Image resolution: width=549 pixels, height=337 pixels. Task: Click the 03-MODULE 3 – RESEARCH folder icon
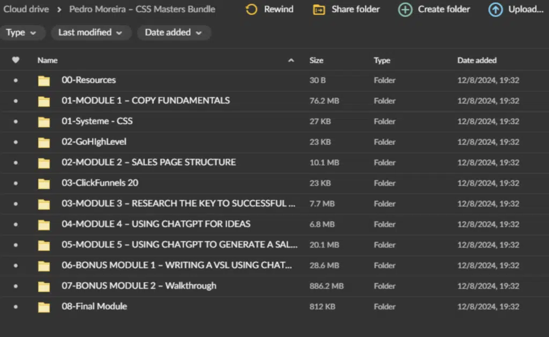[x=44, y=204]
